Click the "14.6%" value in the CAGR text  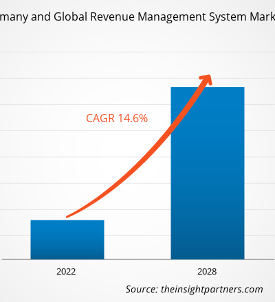[x=133, y=118]
